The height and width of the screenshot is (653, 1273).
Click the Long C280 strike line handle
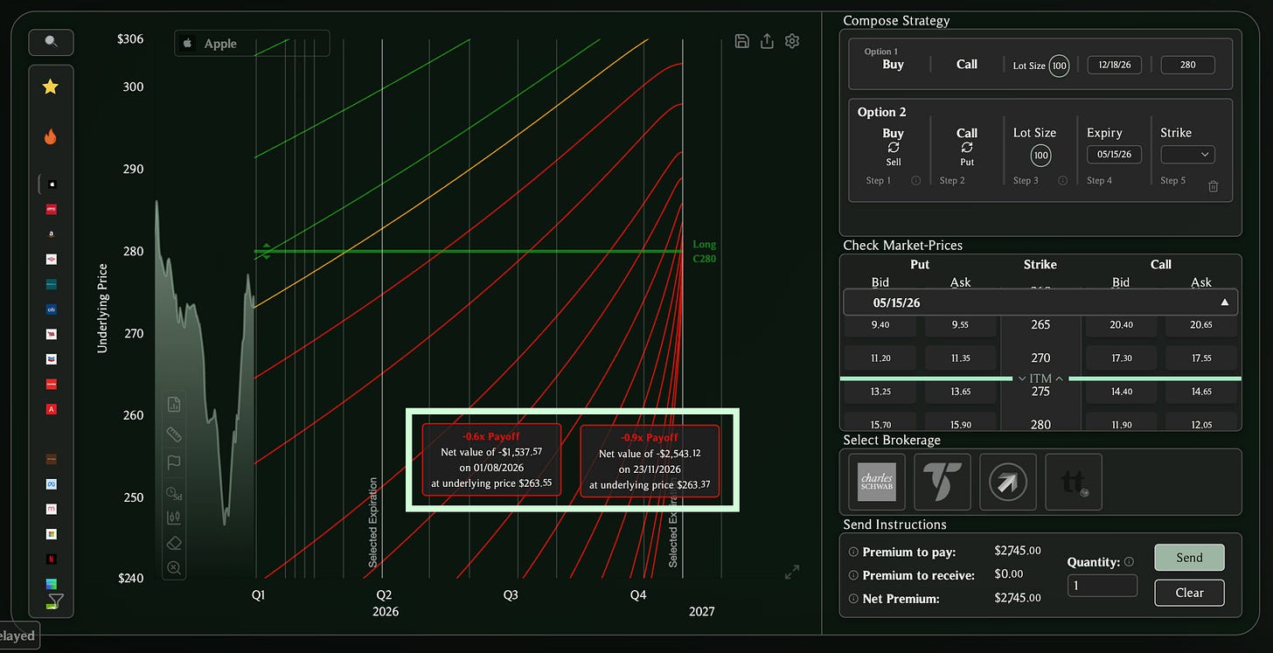pyautogui.click(x=267, y=252)
